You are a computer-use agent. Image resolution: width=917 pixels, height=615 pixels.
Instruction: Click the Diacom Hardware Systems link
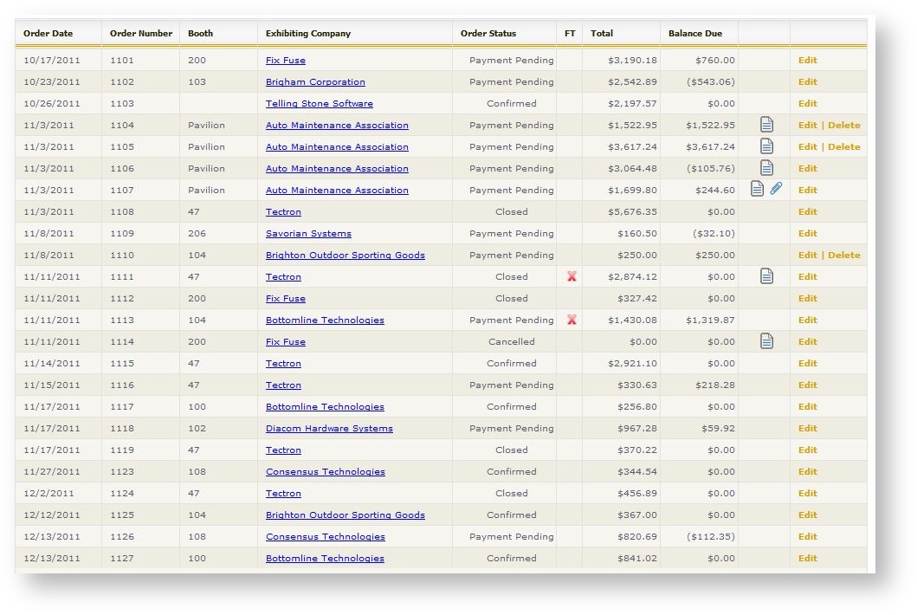[329, 427]
